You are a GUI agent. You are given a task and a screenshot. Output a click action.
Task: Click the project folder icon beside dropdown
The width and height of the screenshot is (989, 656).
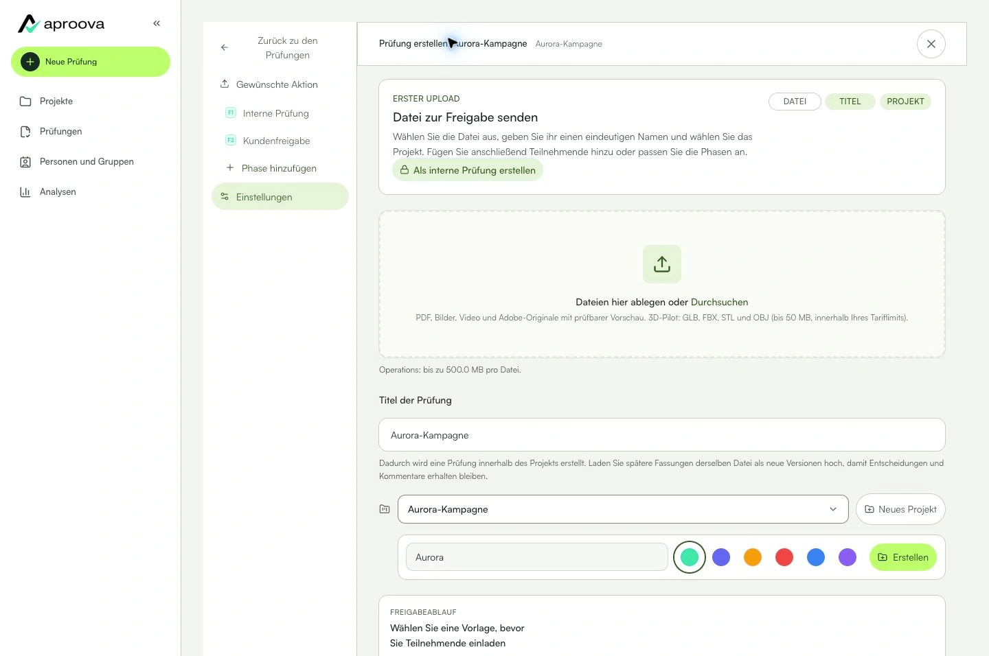pyautogui.click(x=385, y=509)
